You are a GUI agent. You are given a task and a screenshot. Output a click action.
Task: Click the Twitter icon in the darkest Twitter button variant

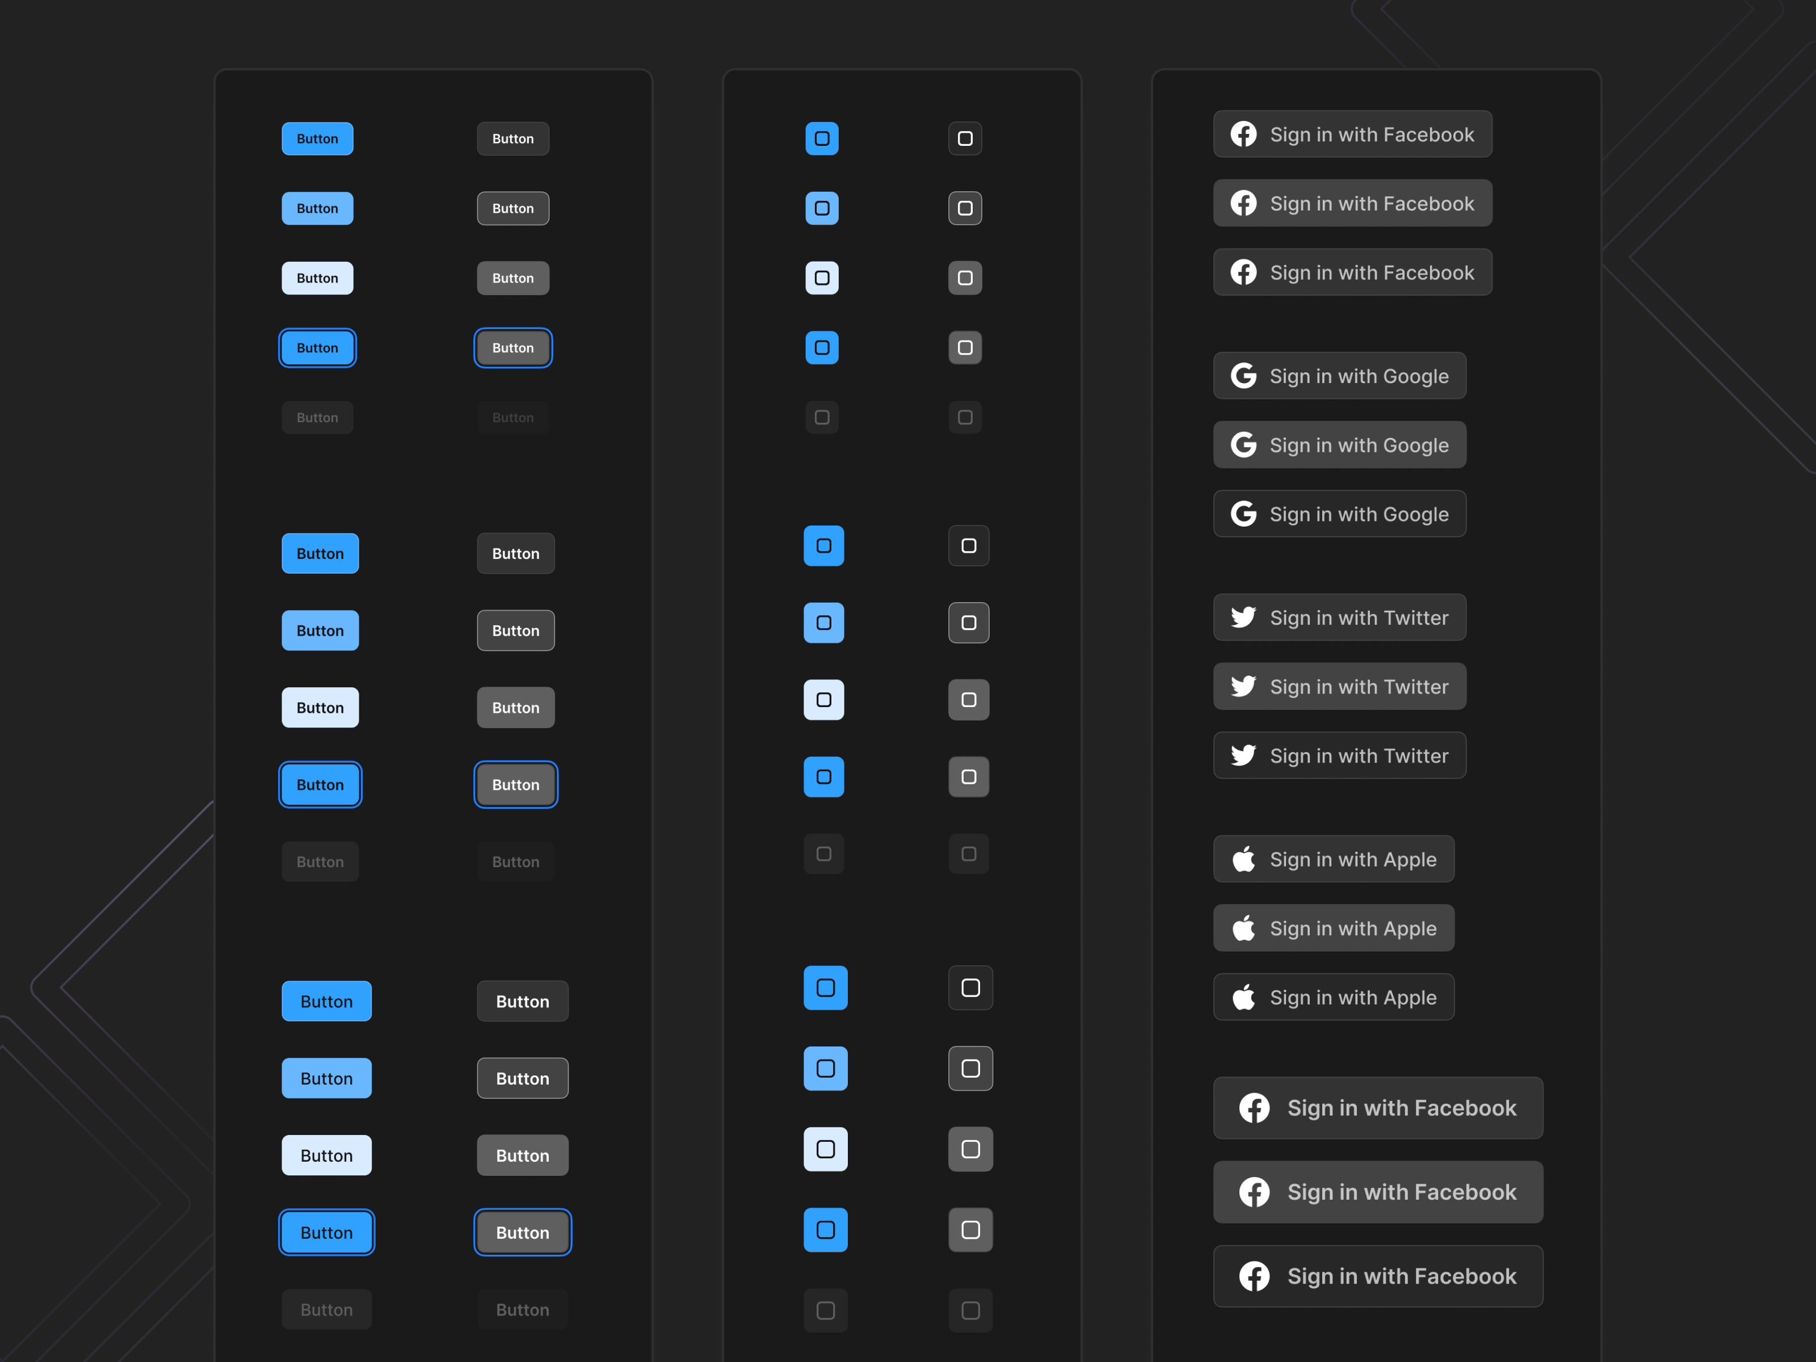coord(1243,755)
